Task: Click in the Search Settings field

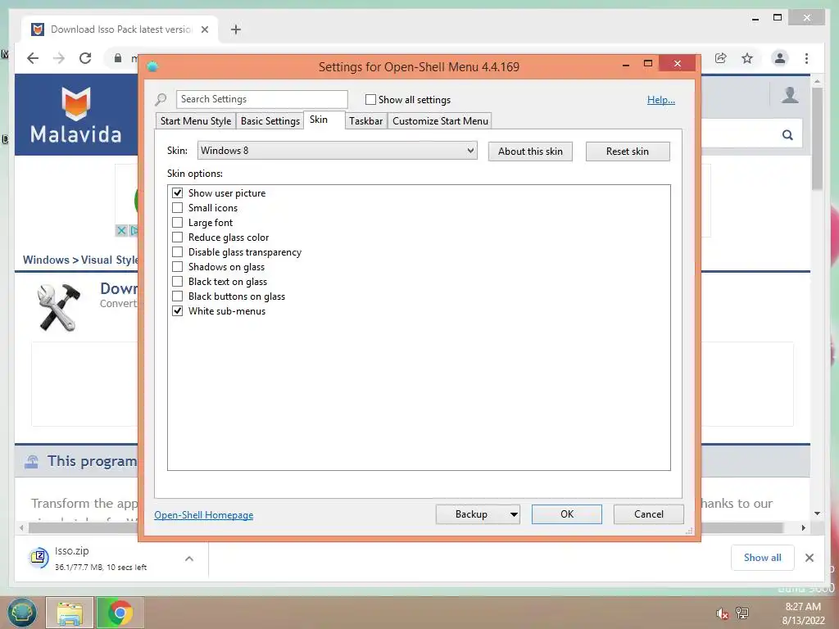Action: pos(261,99)
